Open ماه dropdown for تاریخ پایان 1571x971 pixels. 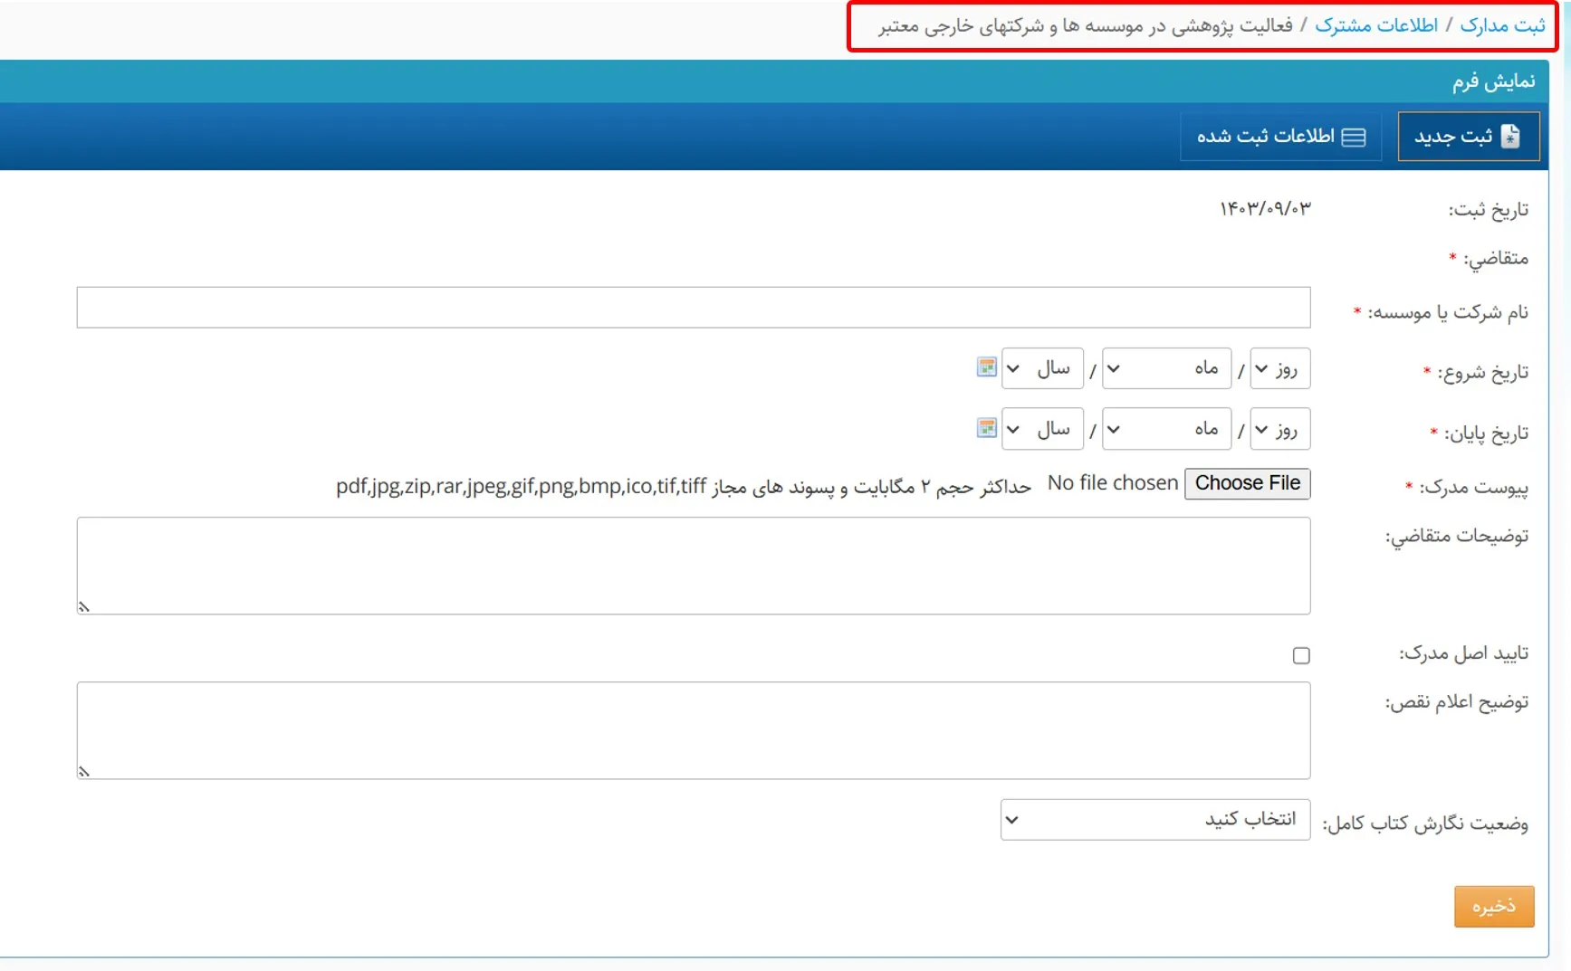coord(1166,429)
